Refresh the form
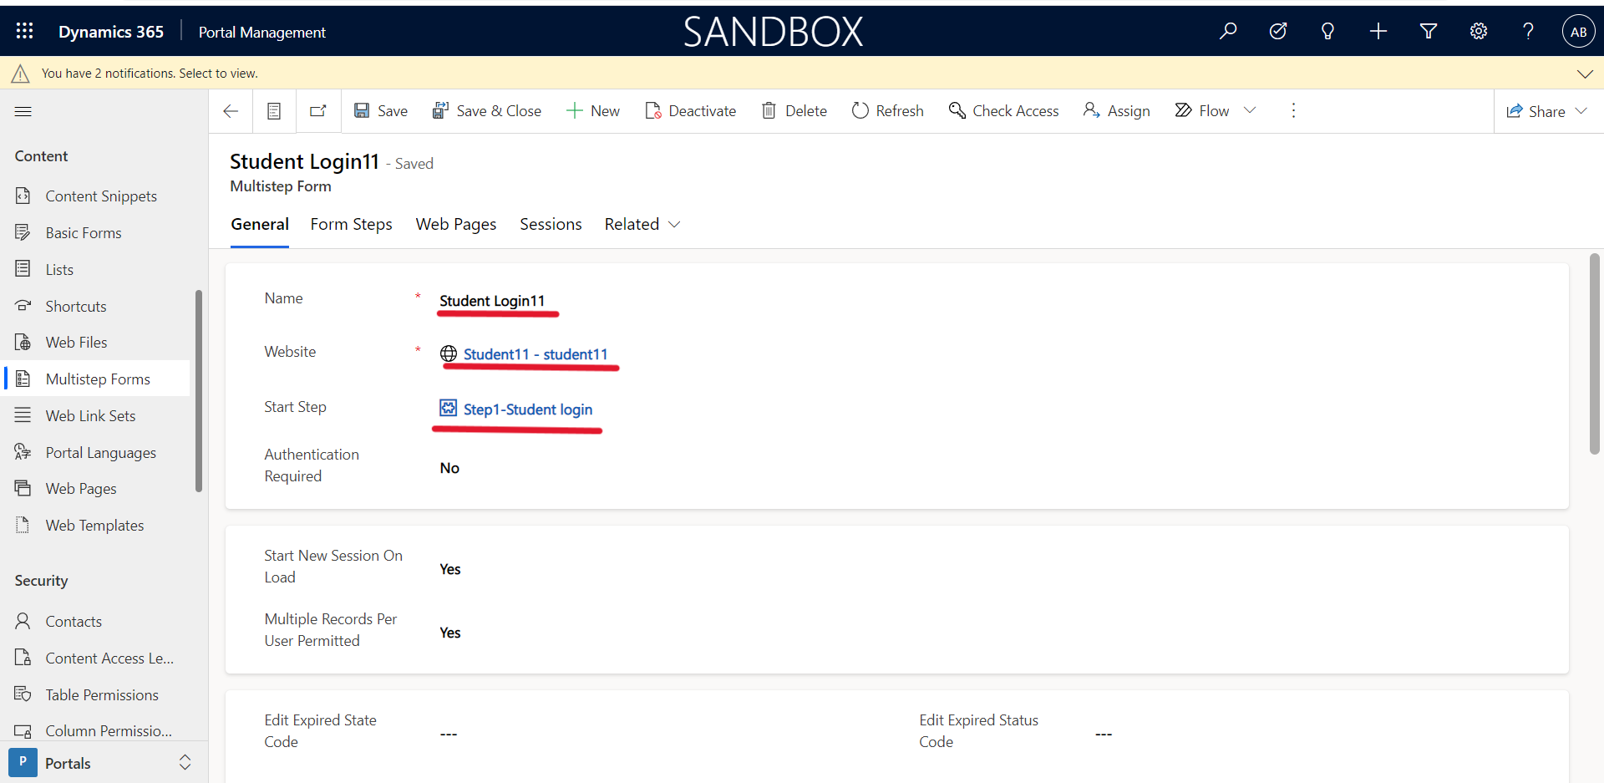Image resolution: width=1604 pixels, height=783 pixels. pyautogui.click(x=888, y=111)
